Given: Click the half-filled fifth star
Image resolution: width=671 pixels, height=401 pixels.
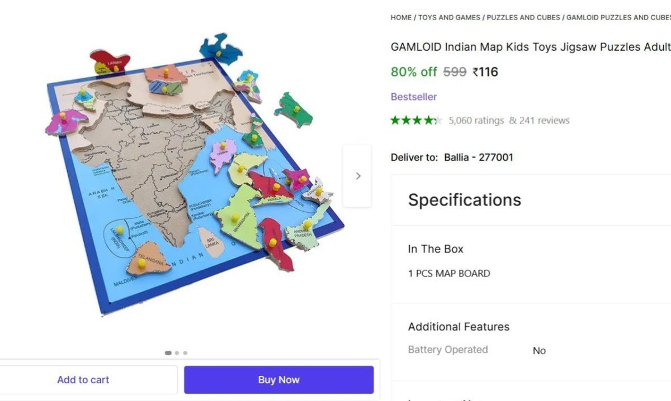Looking at the screenshot, I should coord(437,120).
